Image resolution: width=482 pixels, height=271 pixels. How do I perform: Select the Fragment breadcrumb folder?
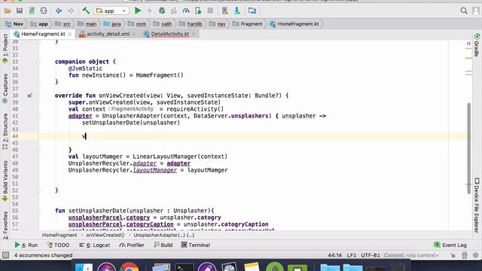tap(248, 24)
